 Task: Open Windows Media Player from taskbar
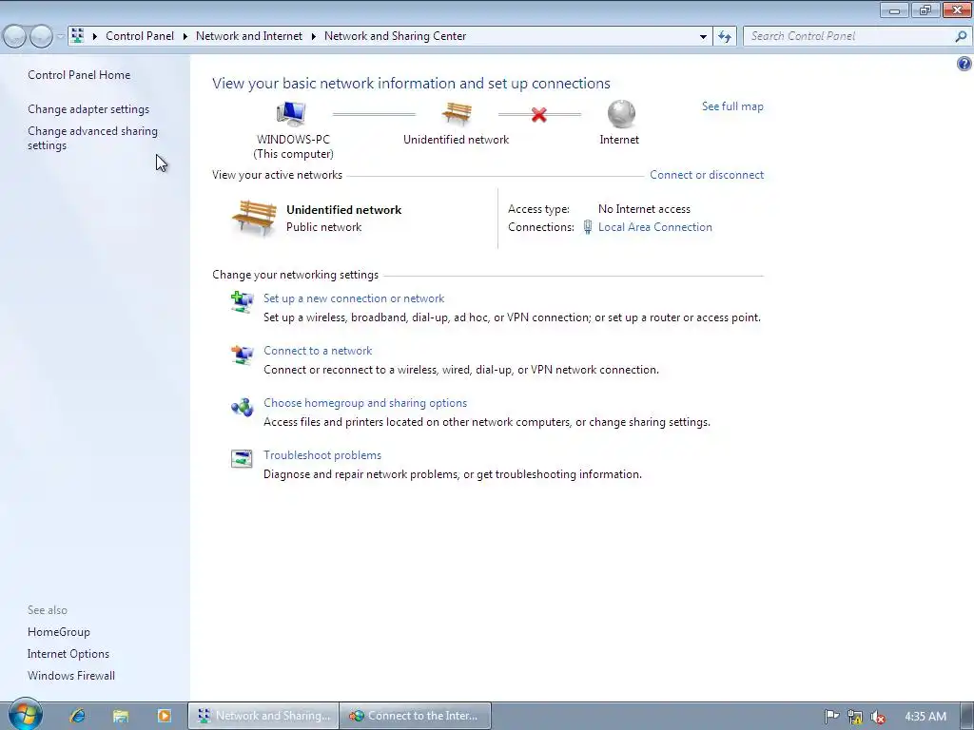[164, 716]
